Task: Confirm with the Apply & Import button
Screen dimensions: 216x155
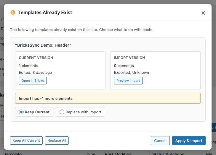Action: [189, 141]
